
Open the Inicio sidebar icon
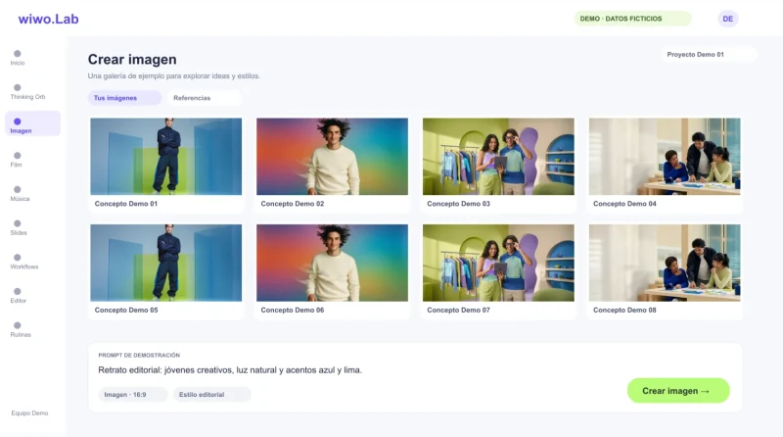coord(18,54)
